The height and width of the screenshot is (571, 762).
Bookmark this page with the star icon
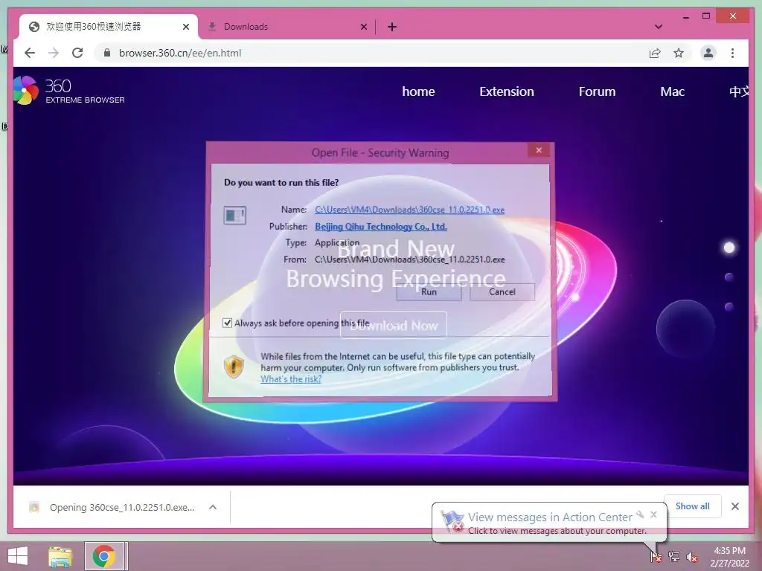point(679,53)
